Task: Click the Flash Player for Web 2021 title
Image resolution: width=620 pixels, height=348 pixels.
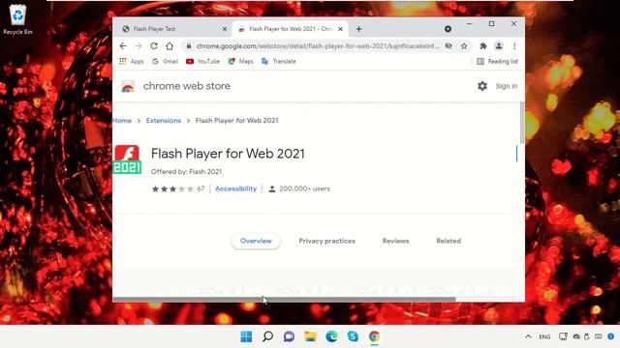Action: [x=228, y=154]
